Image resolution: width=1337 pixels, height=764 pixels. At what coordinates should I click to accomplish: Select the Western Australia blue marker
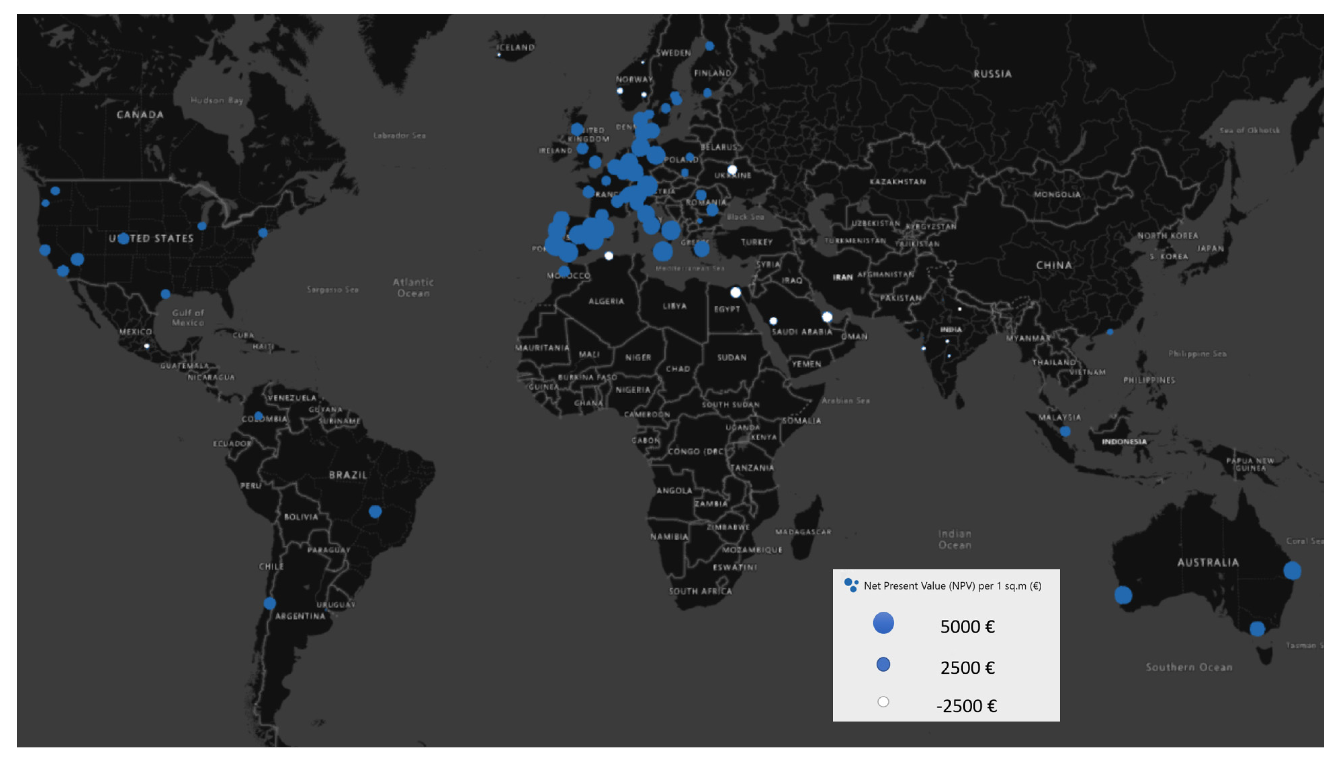(x=1123, y=595)
